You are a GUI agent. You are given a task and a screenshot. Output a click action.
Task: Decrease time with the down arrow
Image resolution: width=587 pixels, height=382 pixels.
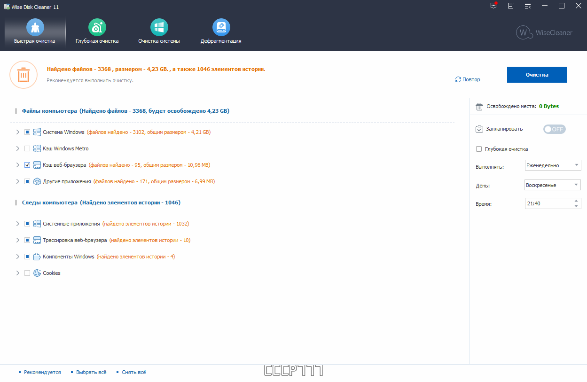point(576,206)
